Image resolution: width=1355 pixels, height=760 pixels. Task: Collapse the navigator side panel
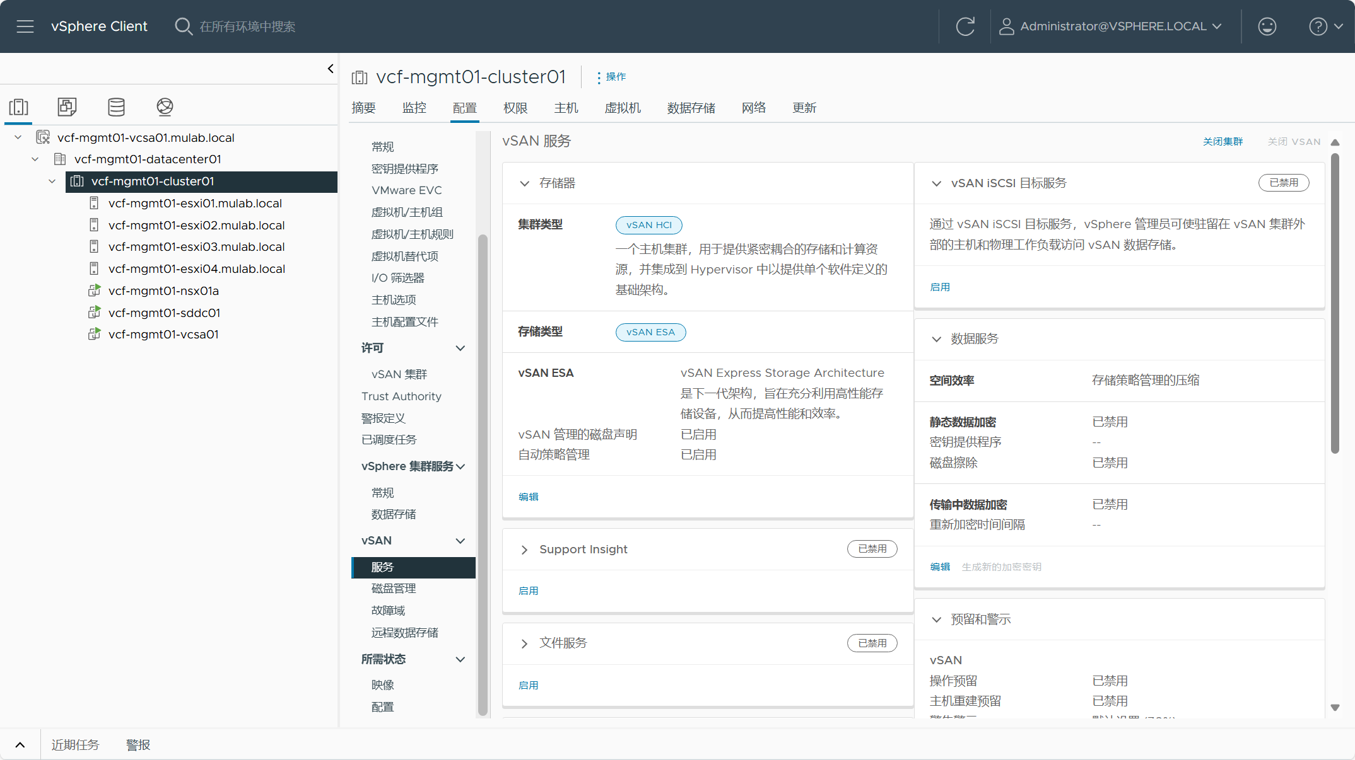tap(331, 69)
